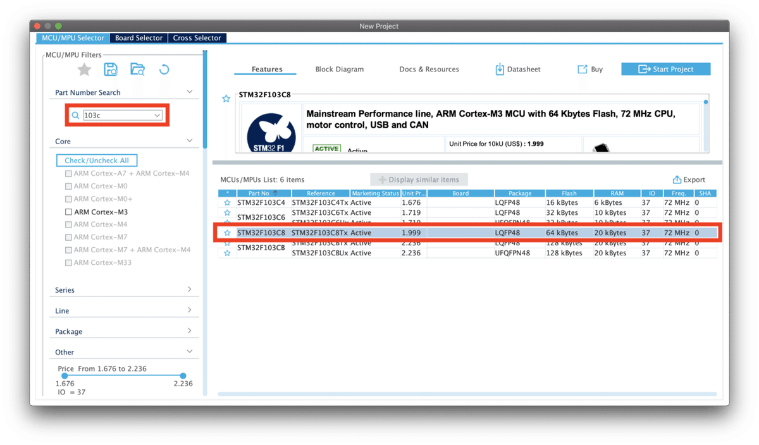Image resolution: width=759 pixels, height=445 pixels.
Task: Click the star column header in MCU list
Action: point(227,193)
